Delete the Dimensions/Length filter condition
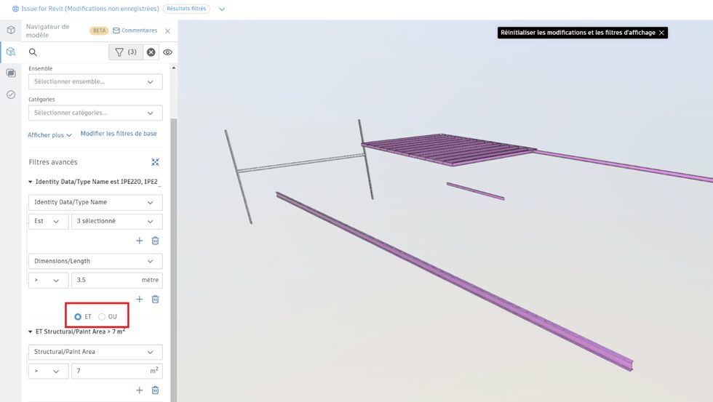The image size is (713, 402). [155, 299]
